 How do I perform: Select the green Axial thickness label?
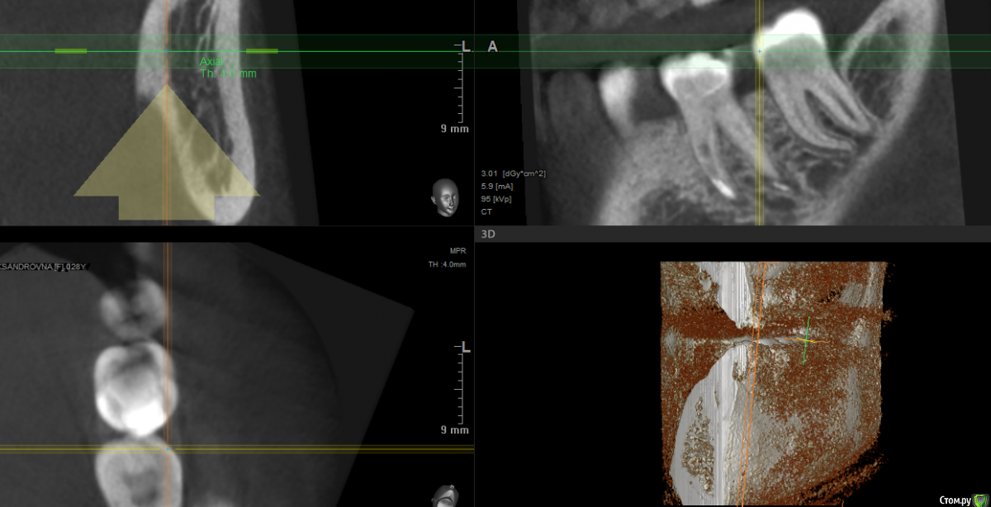tap(227, 68)
